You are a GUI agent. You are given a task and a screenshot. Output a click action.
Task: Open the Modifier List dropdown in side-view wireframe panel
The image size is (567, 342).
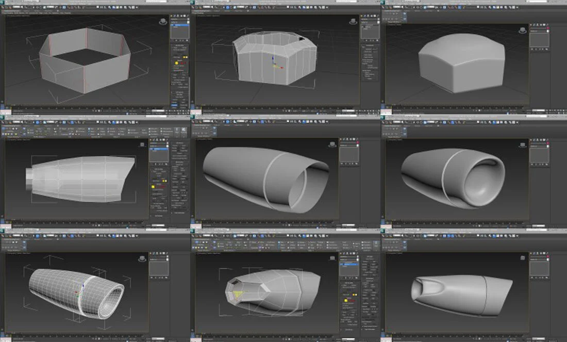159,146
